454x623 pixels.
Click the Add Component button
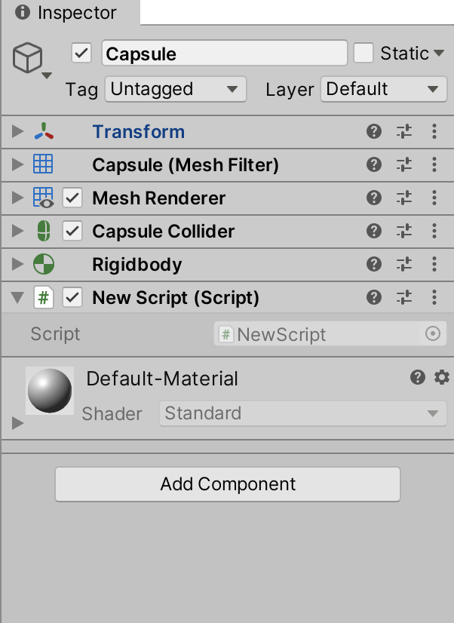point(228,484)
